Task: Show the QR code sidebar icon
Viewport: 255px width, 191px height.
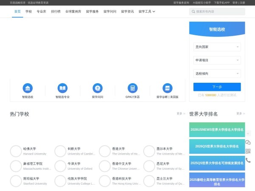Action: [248, 151]
